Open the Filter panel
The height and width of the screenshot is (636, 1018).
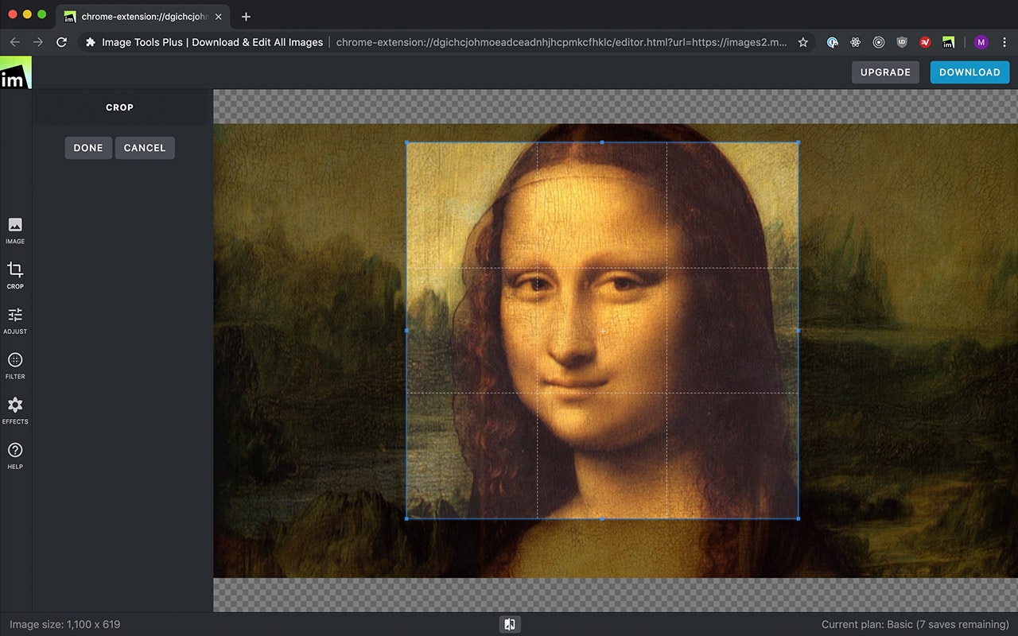coord(15,366)
